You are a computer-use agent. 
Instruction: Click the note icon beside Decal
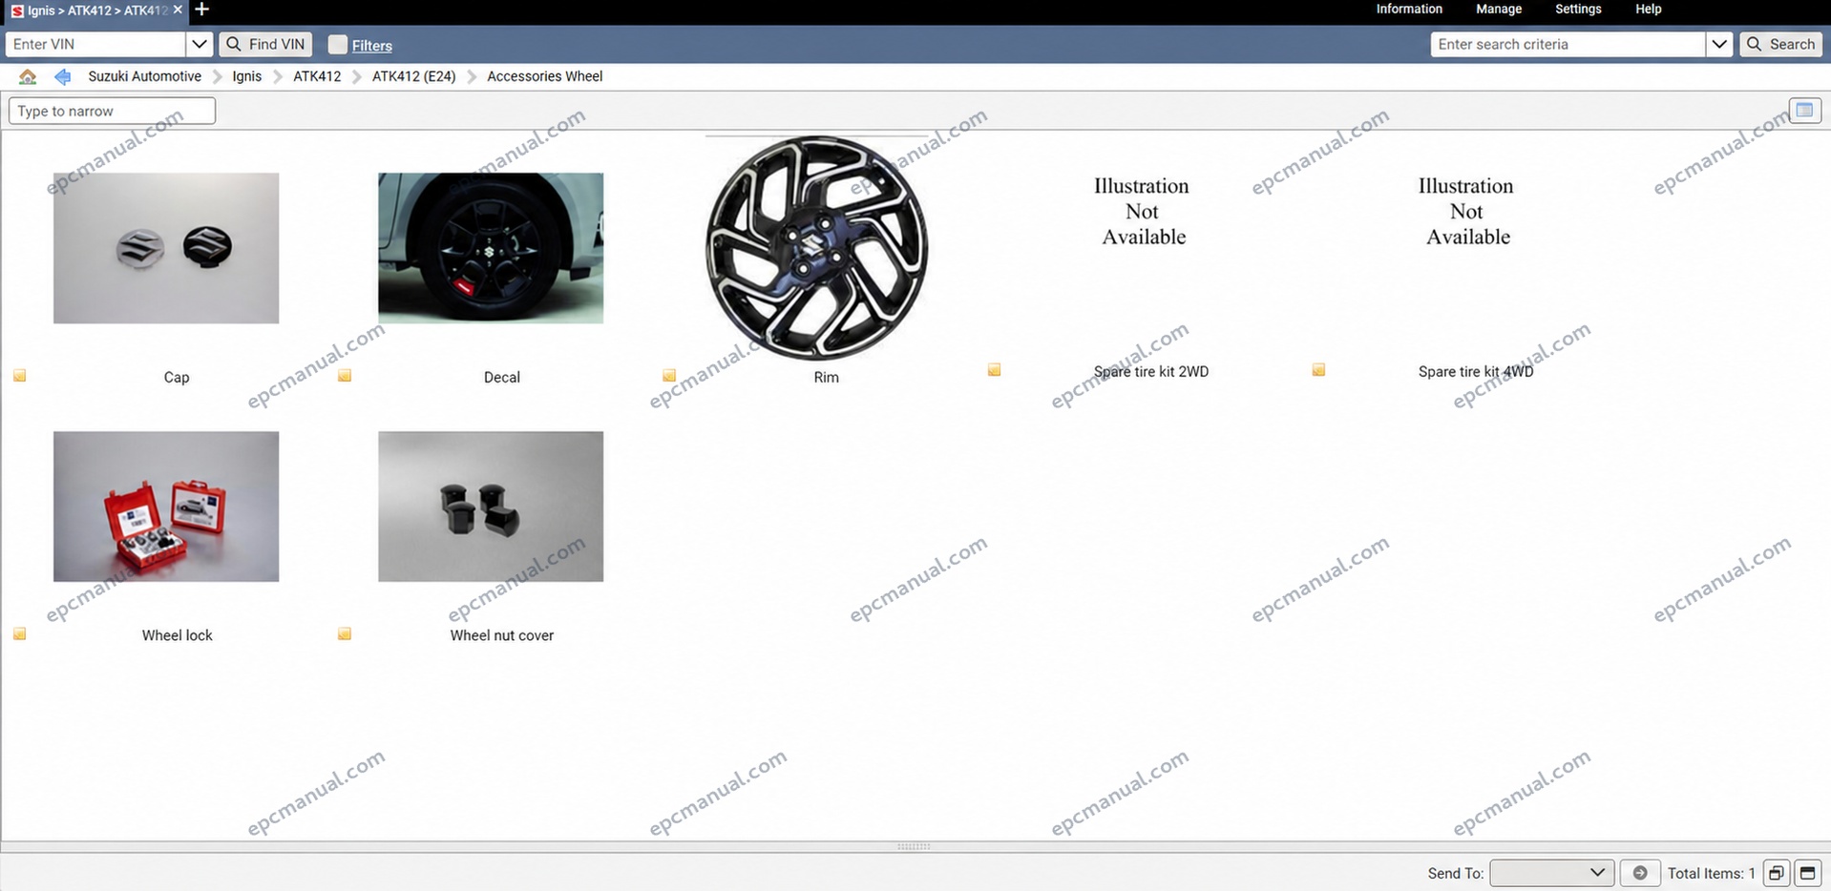(x=345, y=376)
